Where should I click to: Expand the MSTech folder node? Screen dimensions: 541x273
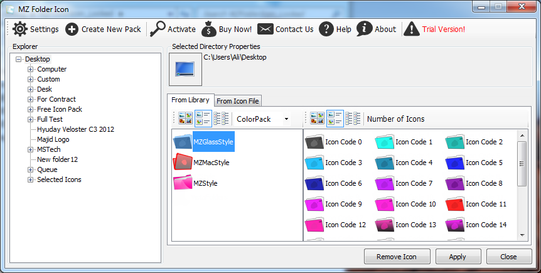click(x=31, y=150)
